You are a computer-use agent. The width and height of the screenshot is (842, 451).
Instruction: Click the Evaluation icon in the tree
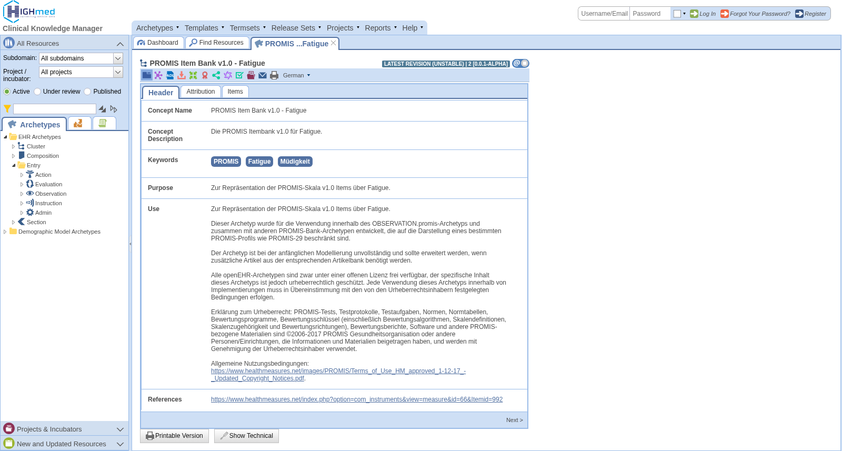point(30,184)
